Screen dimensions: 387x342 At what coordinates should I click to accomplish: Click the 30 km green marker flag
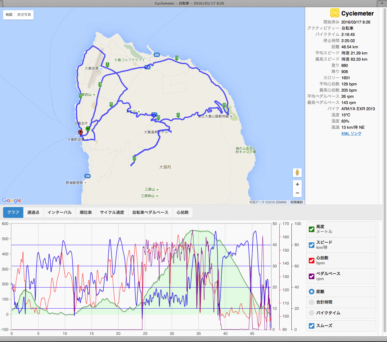[178, 115]
